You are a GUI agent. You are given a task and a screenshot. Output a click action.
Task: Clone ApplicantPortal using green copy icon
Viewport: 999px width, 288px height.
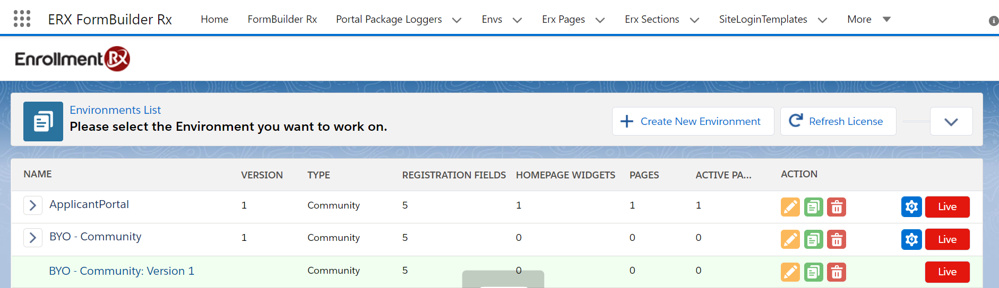point(814,207)
